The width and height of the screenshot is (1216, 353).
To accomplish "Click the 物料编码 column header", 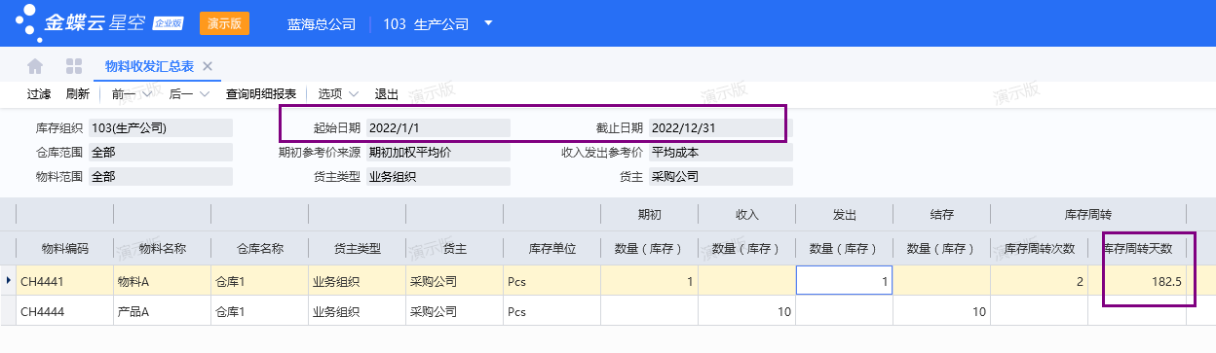I will pos(65,248).
